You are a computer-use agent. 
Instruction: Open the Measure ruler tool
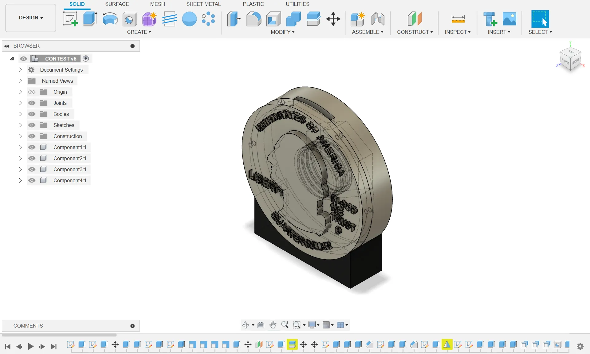tap(458, 19)
